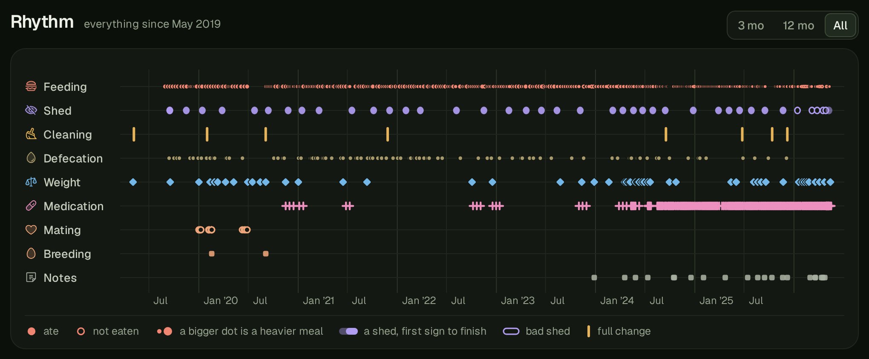Click the filled 'ate' legend dot
This screenshot has width=869, height=359.
(32, 331)
